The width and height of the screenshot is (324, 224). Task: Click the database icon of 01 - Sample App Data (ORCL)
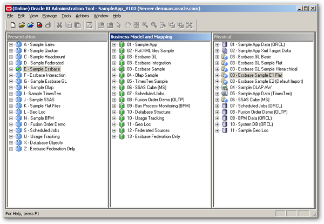(225, 44)
